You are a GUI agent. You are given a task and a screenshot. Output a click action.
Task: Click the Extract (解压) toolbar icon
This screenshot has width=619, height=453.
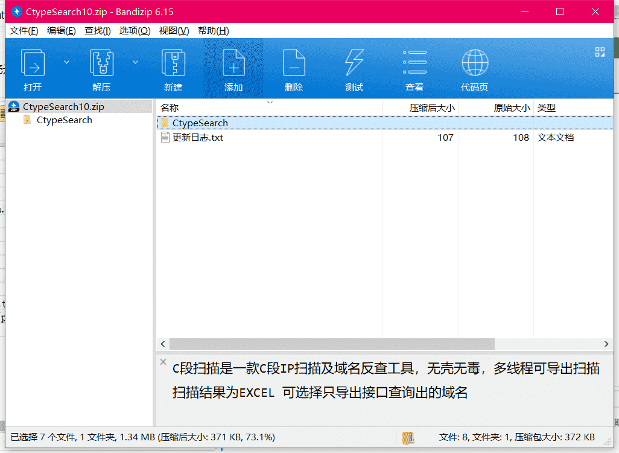(102, 62)
